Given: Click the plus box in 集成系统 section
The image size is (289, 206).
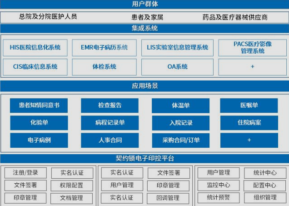Looking at the screenshot, I should (252, 67).
